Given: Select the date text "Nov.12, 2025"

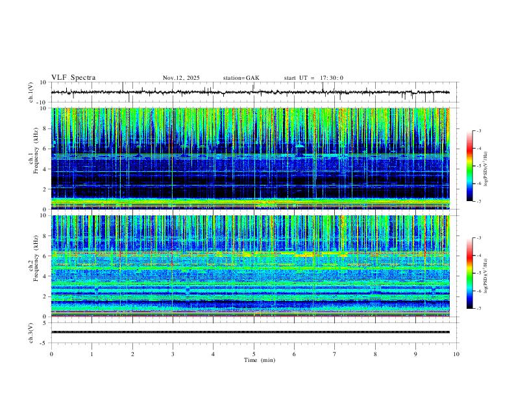Looking at the screenshot, I should [x=181, y=78].
